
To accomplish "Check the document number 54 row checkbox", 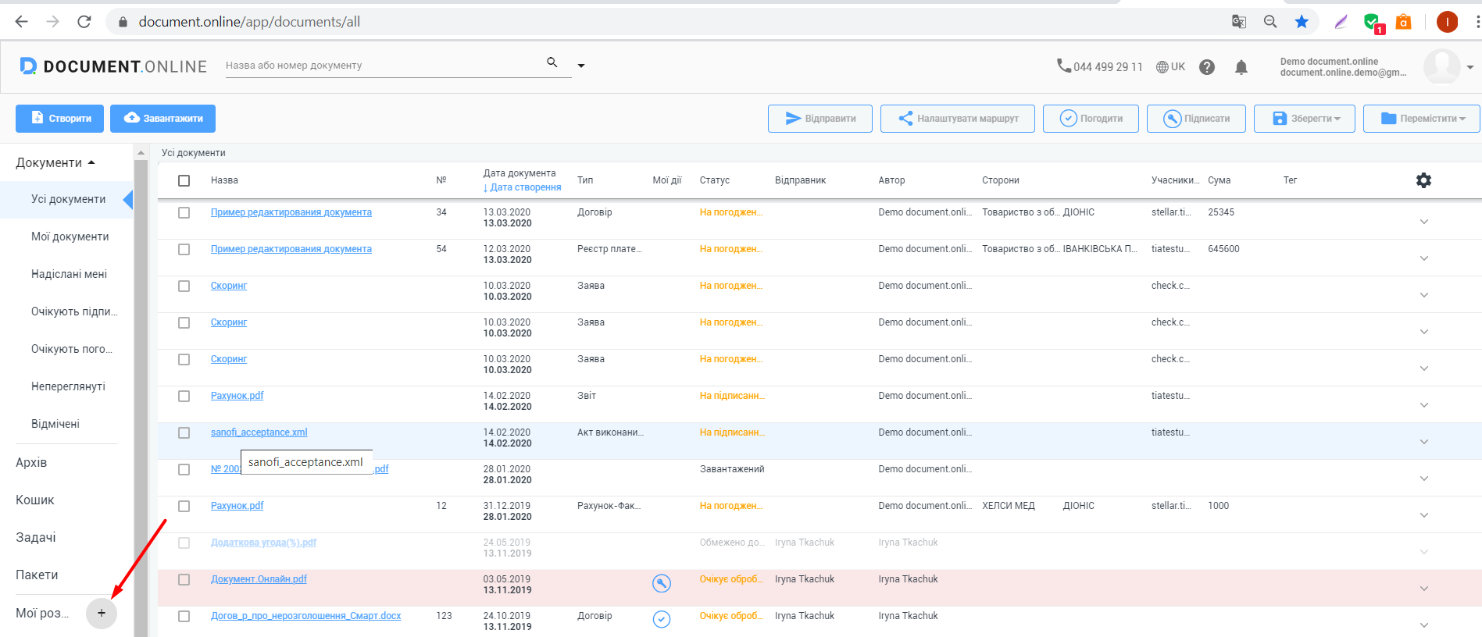I will (x=184, y=249).
